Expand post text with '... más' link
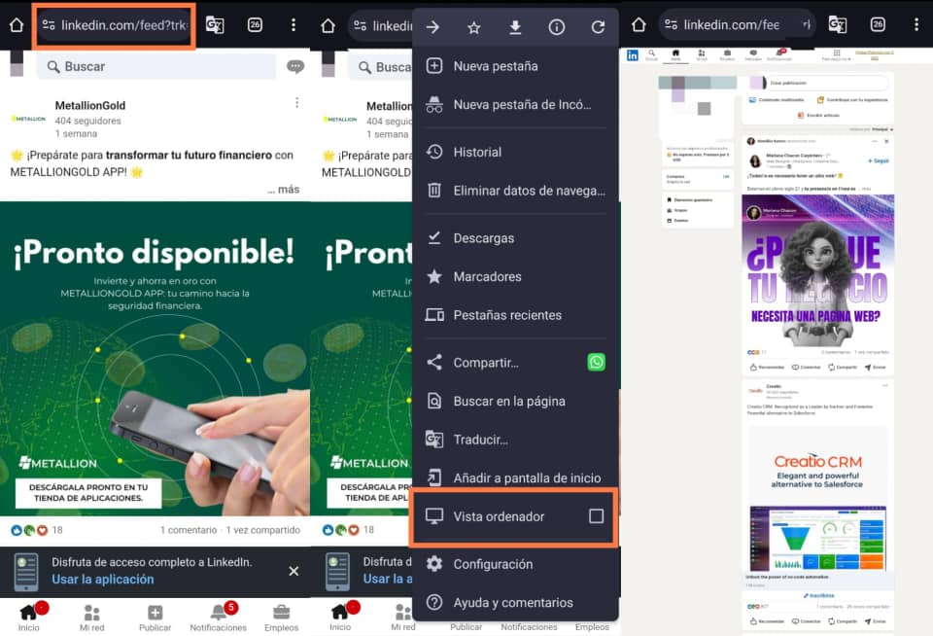Image resolution: width=933 pixels, height=636 pixels. [284, 190]
